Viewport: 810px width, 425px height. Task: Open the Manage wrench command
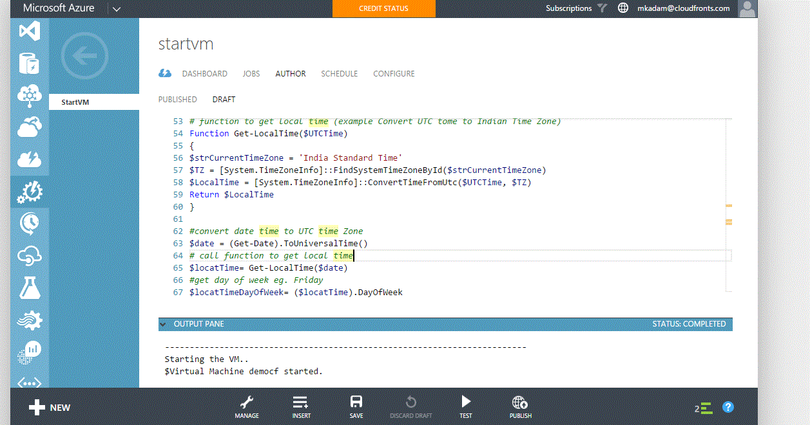tap(247, 408)
